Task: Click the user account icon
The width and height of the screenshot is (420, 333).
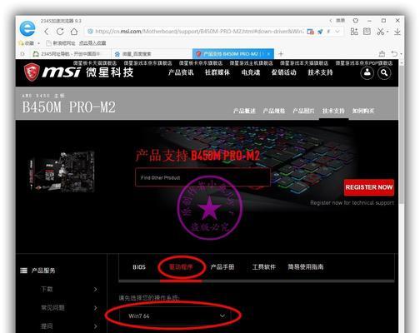Action: coord(367,73)
